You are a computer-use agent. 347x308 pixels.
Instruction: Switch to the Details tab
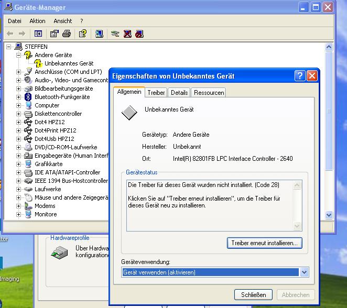(x=179, y=92)
